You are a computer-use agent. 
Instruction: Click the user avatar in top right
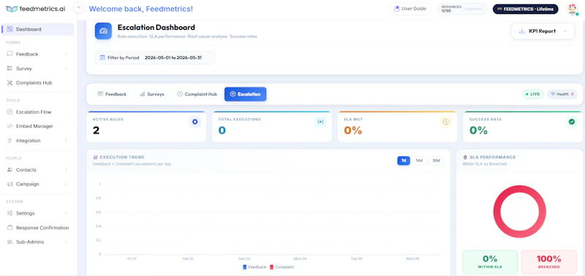(572, 9)
